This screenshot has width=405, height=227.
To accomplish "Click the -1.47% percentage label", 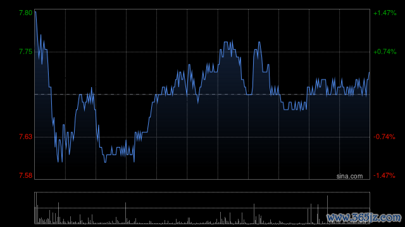I will coord(384,175).
